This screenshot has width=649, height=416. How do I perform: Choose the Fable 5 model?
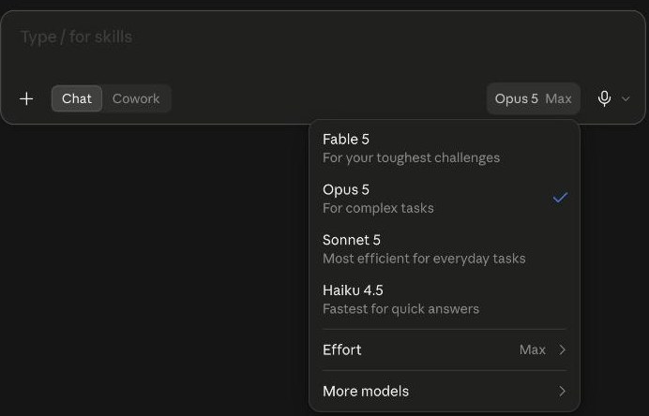[445, 148]
